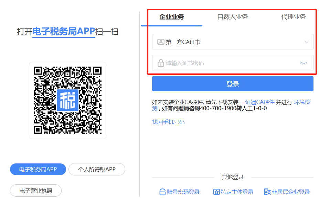Screen dimensions: 319x206
Task: Switch to the 代理业务 tab
Action: (294, 17)
